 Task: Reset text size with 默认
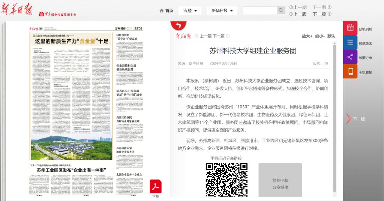click(x=331, y=36)
